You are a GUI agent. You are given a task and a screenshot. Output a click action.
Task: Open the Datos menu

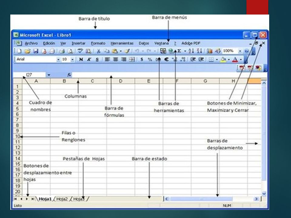(144, 43)
